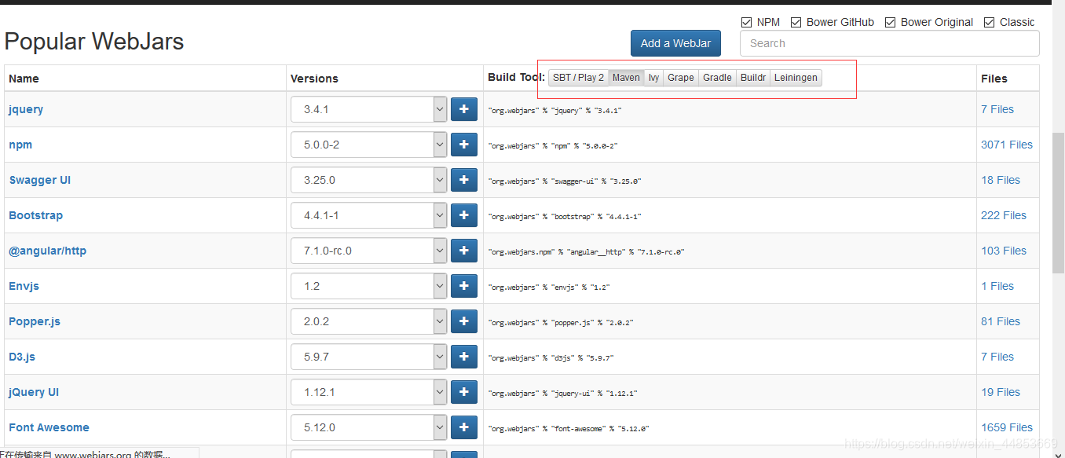Open the Font Awesome link
The height and width of the screenshot is (458, 1065).
coord(49,427)
